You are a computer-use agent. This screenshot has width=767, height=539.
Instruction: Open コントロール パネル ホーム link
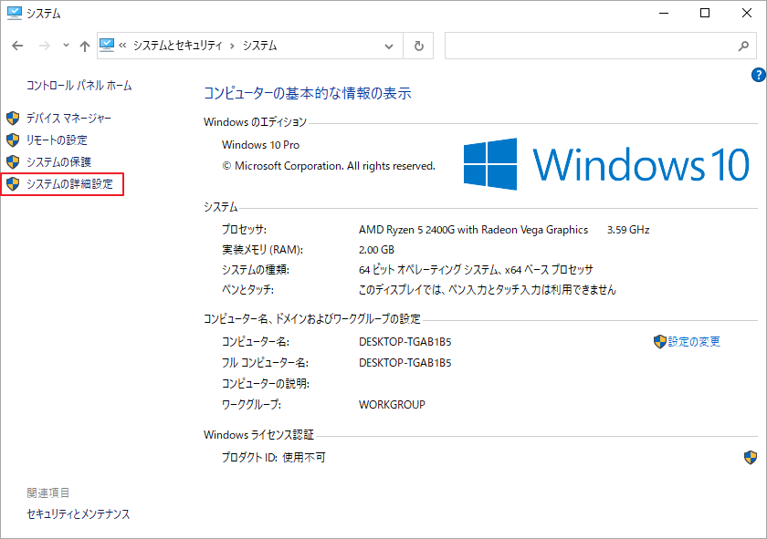point(79,86)
